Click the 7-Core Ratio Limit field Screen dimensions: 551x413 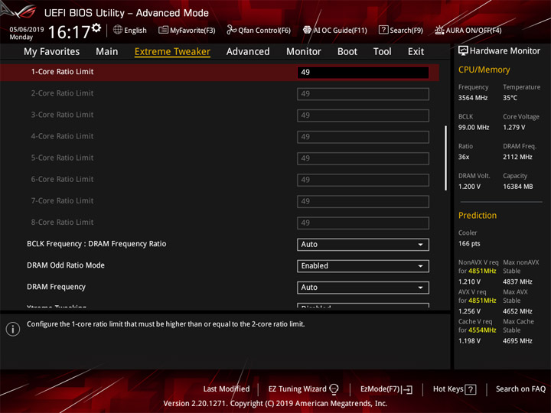point(363,201)
